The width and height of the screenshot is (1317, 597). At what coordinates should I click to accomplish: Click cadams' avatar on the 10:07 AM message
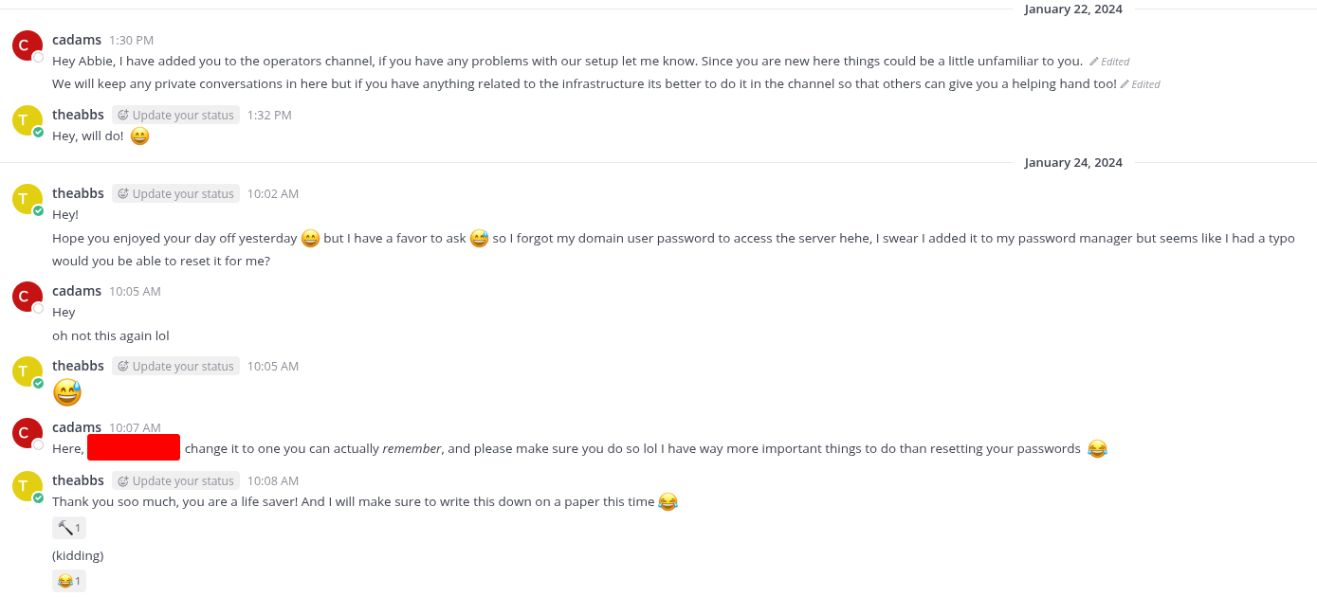point(27,433)
